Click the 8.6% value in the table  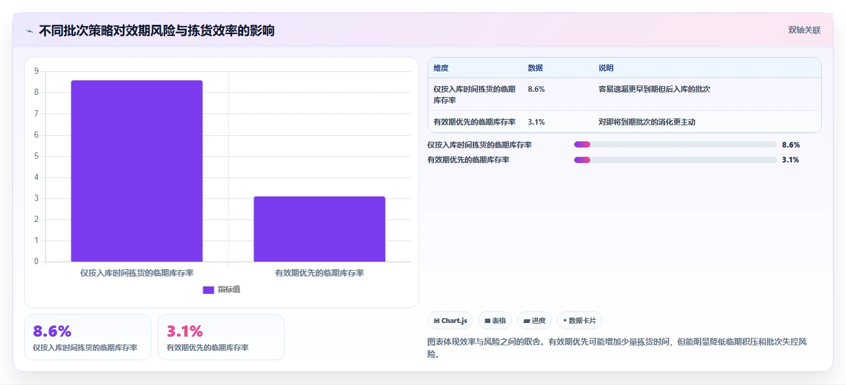click(x=536, y=89)
